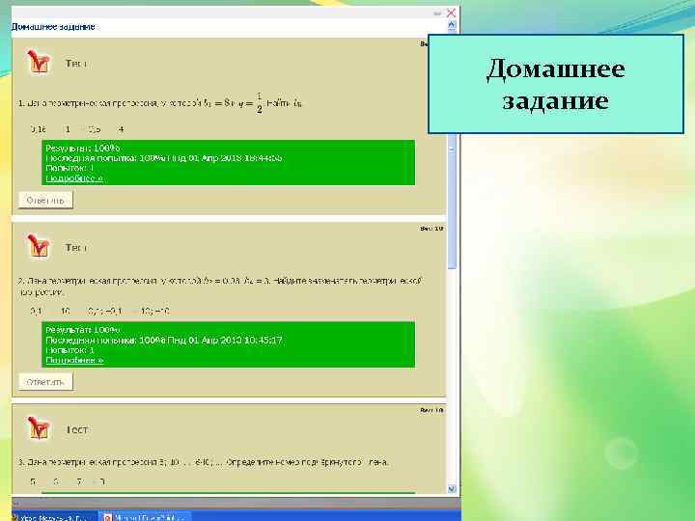Click the Попыток: 1 line in question 2
The width and height of the screenshot is (695, 521).
point(70,350)
